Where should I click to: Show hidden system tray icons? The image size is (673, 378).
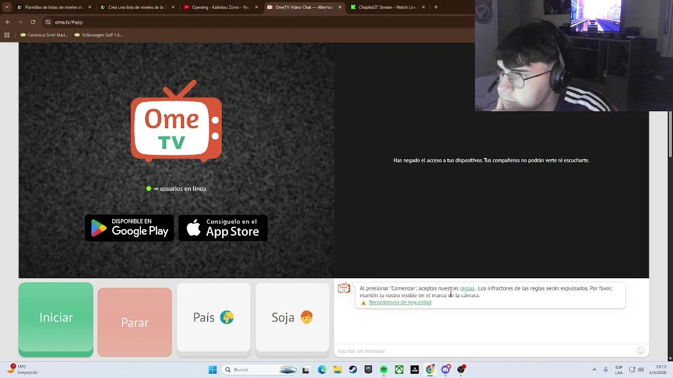594,370
